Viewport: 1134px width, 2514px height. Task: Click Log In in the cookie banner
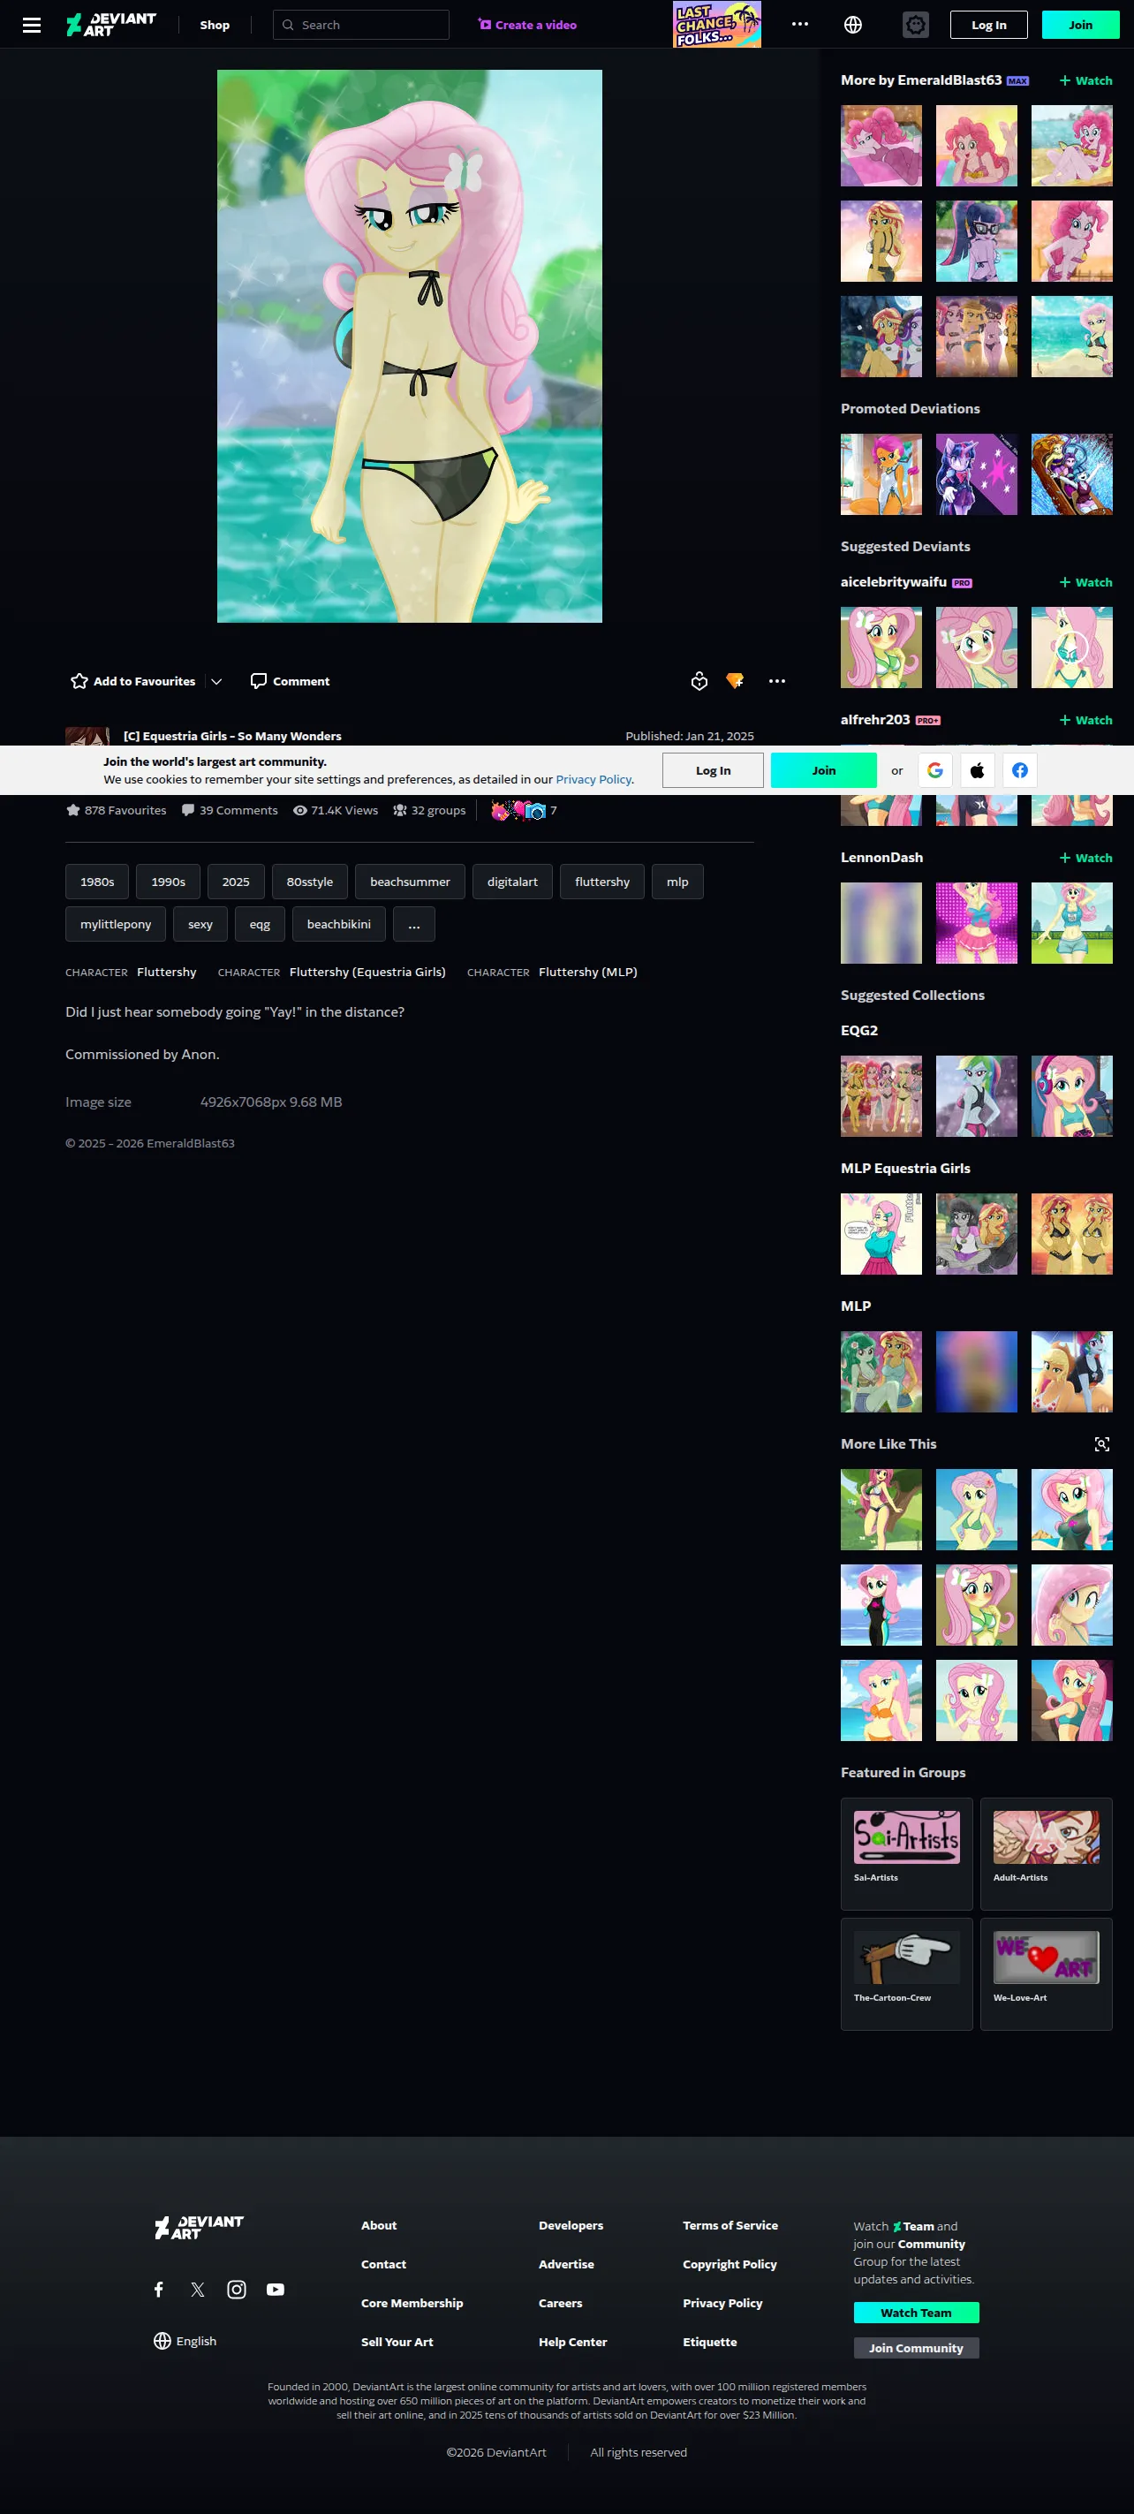[714, 770]
